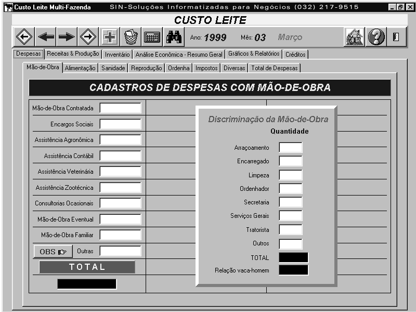Select the Sanidade sub-tab
Screen dimensions: 416x312
coord(113,68)
